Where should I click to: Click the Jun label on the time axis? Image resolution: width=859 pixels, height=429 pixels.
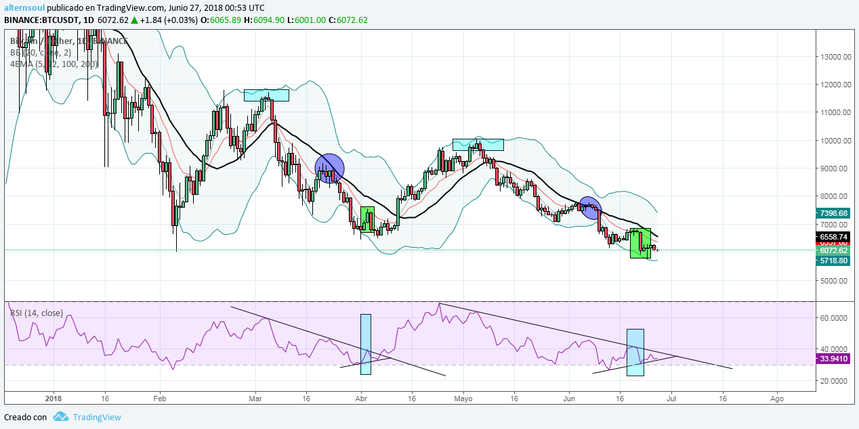568,399
